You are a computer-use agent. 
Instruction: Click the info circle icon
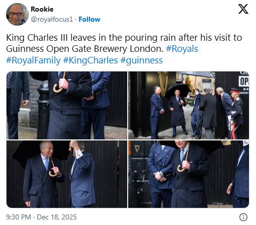[243, 217]
